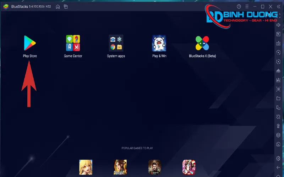Minimize the BlueStacks window
Viewport: 284px width, 177px height.
pos(255,6)
